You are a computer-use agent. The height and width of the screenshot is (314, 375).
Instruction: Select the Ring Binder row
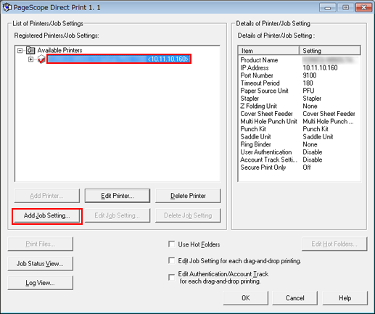300,144
